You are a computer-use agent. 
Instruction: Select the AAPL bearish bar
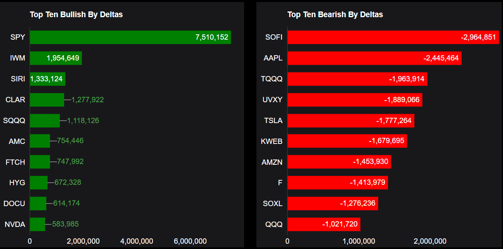[x=374, y=58]
